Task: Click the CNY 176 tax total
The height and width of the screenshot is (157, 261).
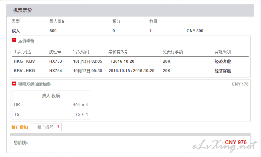Action: 240,84
